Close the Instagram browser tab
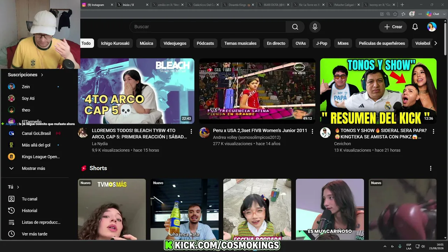The width and height of the screenshot is (448, 252). pos(112,5)
